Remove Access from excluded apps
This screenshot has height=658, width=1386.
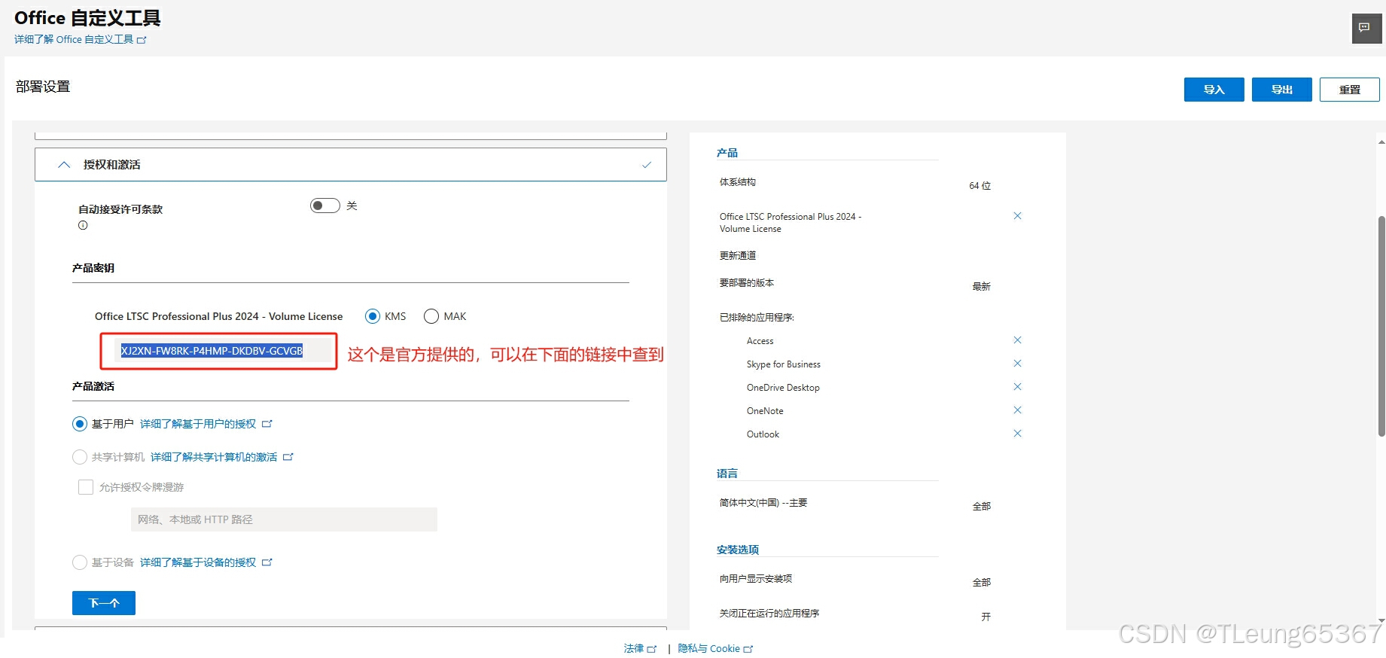tap(1017, 340)
